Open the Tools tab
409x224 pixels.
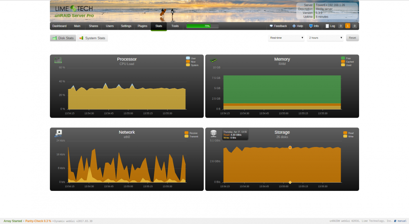pyautogui.click(x=175, y=26)
